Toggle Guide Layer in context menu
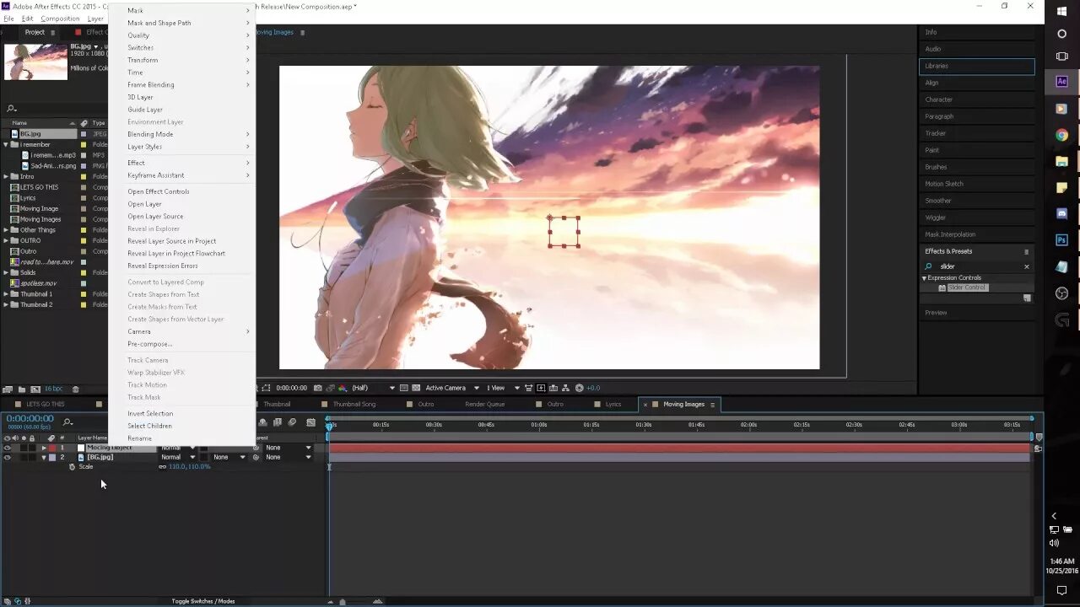Viewport: 1080px width, 607px height. click(145, 110)
